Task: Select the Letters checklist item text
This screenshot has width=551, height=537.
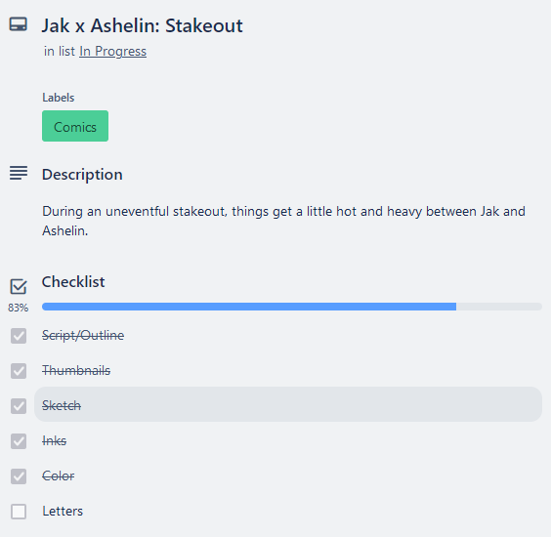Action: [63, 511]
